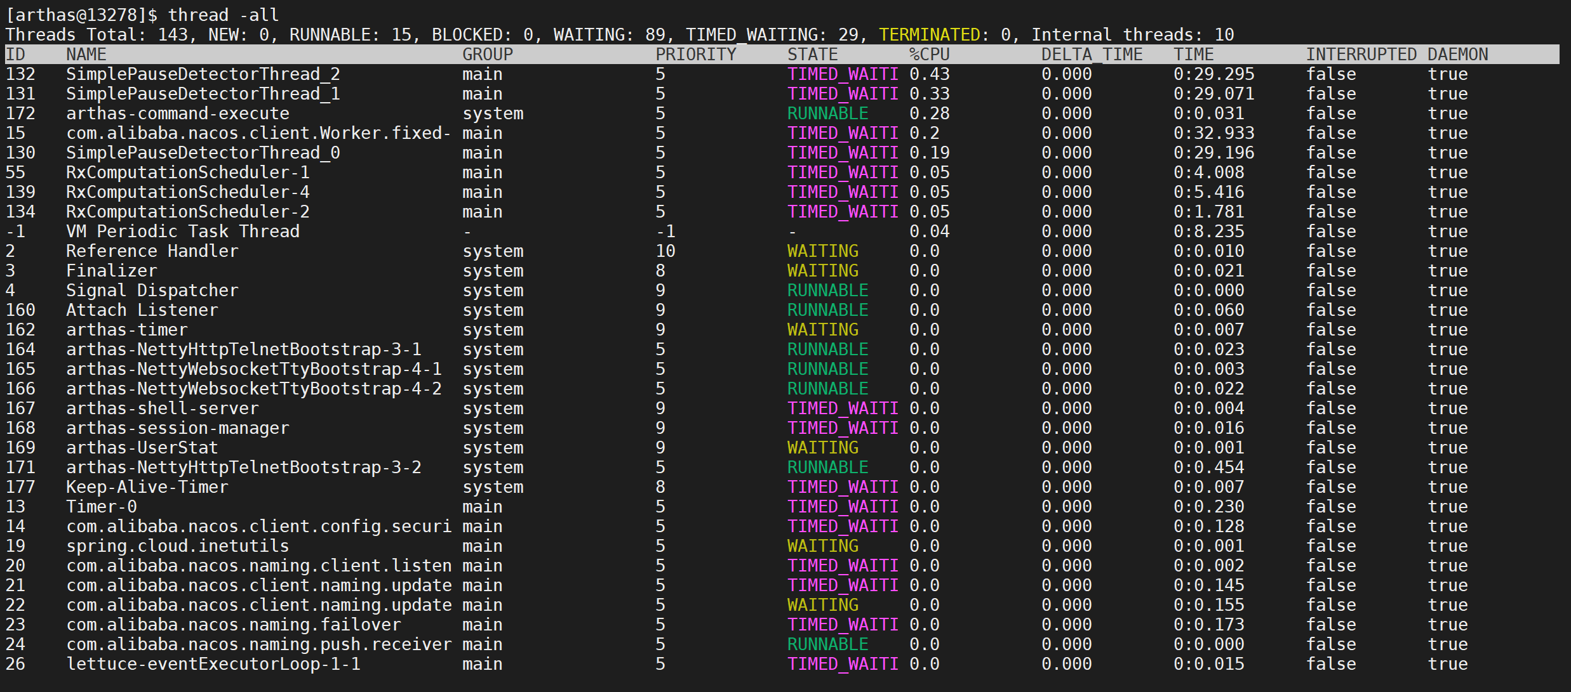Click thread ID 172
Viewport: 1571px width, 692px height.
click(20, 114)
